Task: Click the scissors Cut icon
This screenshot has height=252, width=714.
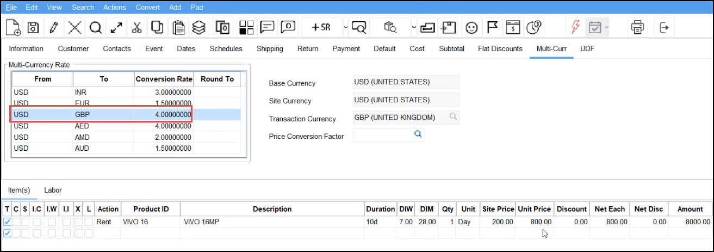Action: tap(136, 27)
